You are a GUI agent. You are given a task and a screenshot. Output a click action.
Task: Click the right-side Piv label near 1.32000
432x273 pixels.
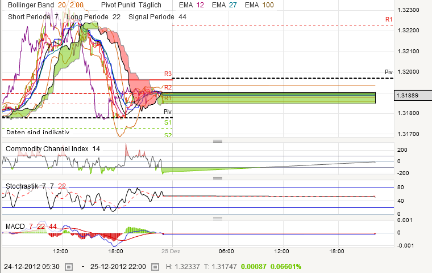[389, 72]
